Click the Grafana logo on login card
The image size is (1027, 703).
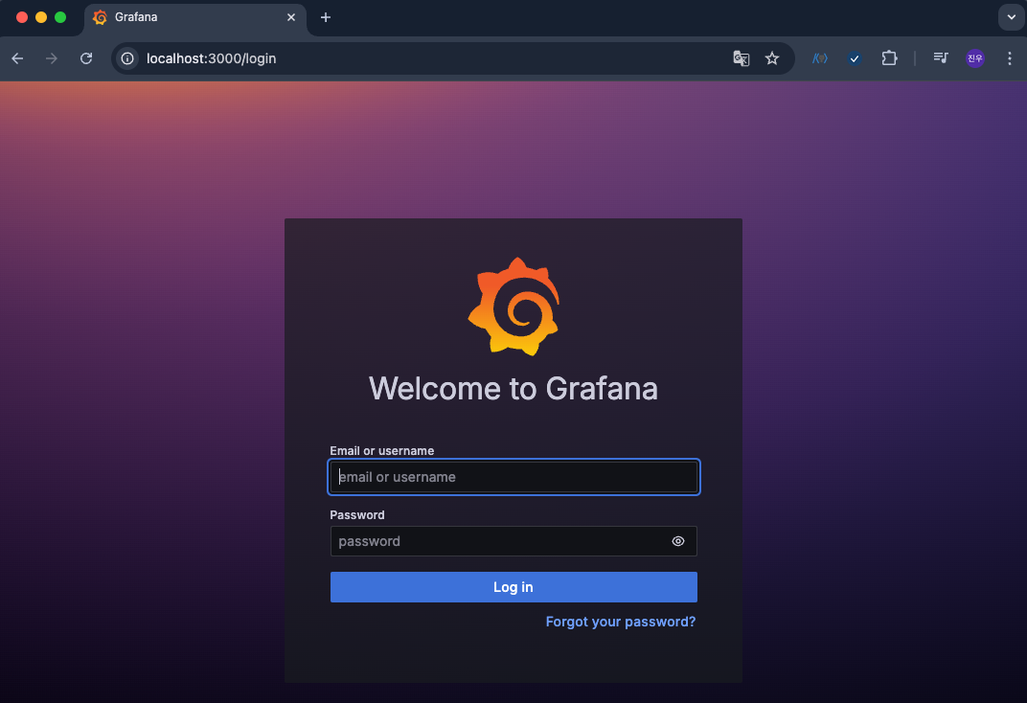tap(513, 306)
